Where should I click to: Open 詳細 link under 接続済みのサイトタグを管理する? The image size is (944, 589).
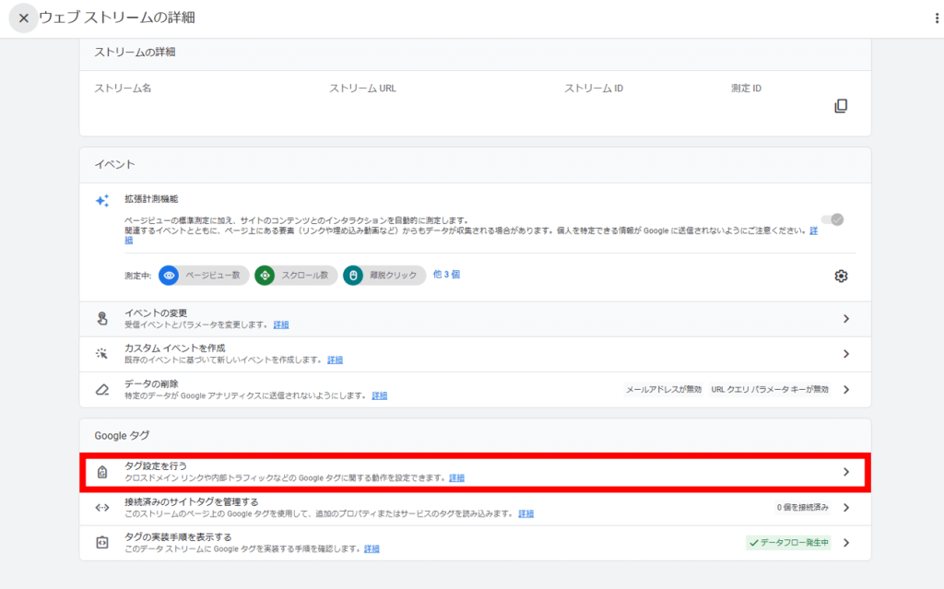[526, 513]
